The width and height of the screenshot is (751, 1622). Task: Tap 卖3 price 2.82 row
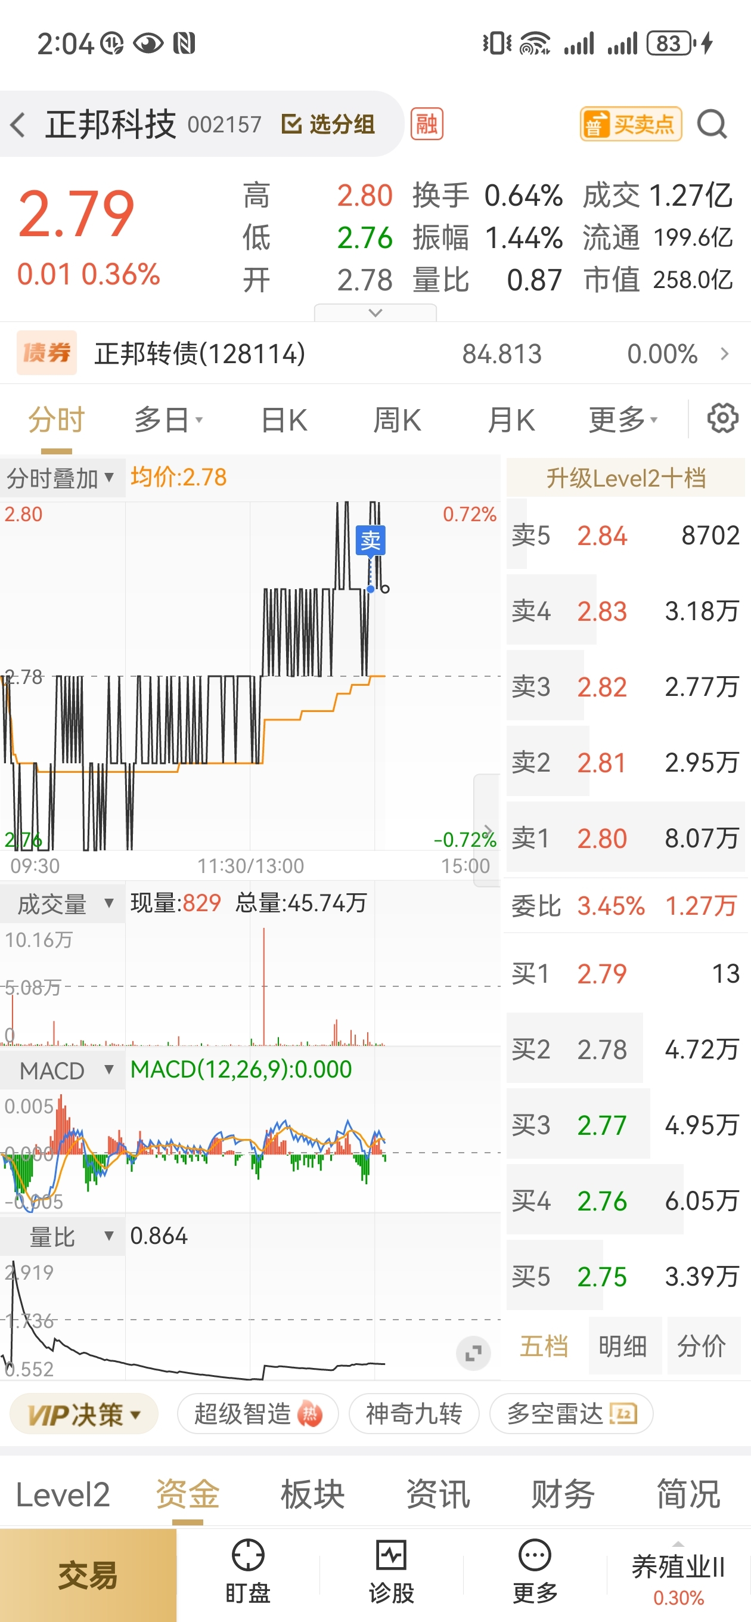pos(626,686)
